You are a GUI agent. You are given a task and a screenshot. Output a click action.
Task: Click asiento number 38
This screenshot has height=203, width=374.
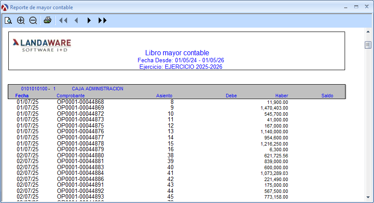pyautogui.click(x=170, y=156)
